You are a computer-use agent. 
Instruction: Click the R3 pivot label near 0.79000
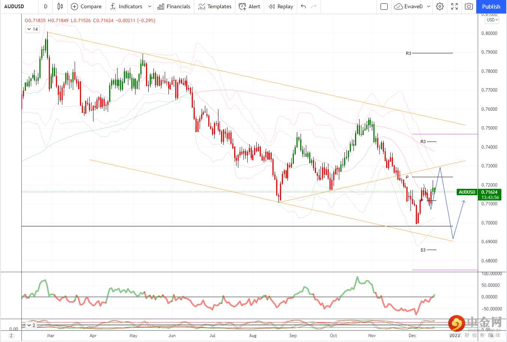(x=408, y=53)
